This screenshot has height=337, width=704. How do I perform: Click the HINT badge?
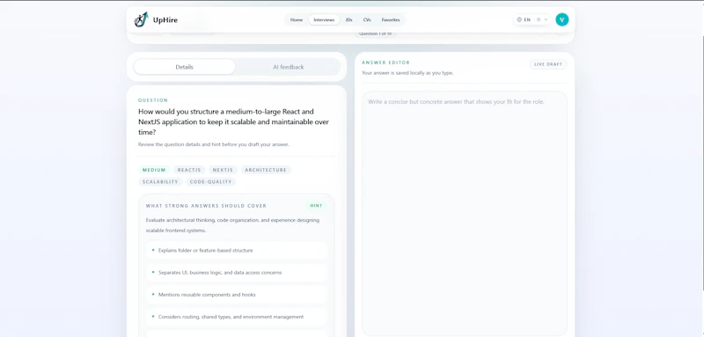(x=316, y=206)
